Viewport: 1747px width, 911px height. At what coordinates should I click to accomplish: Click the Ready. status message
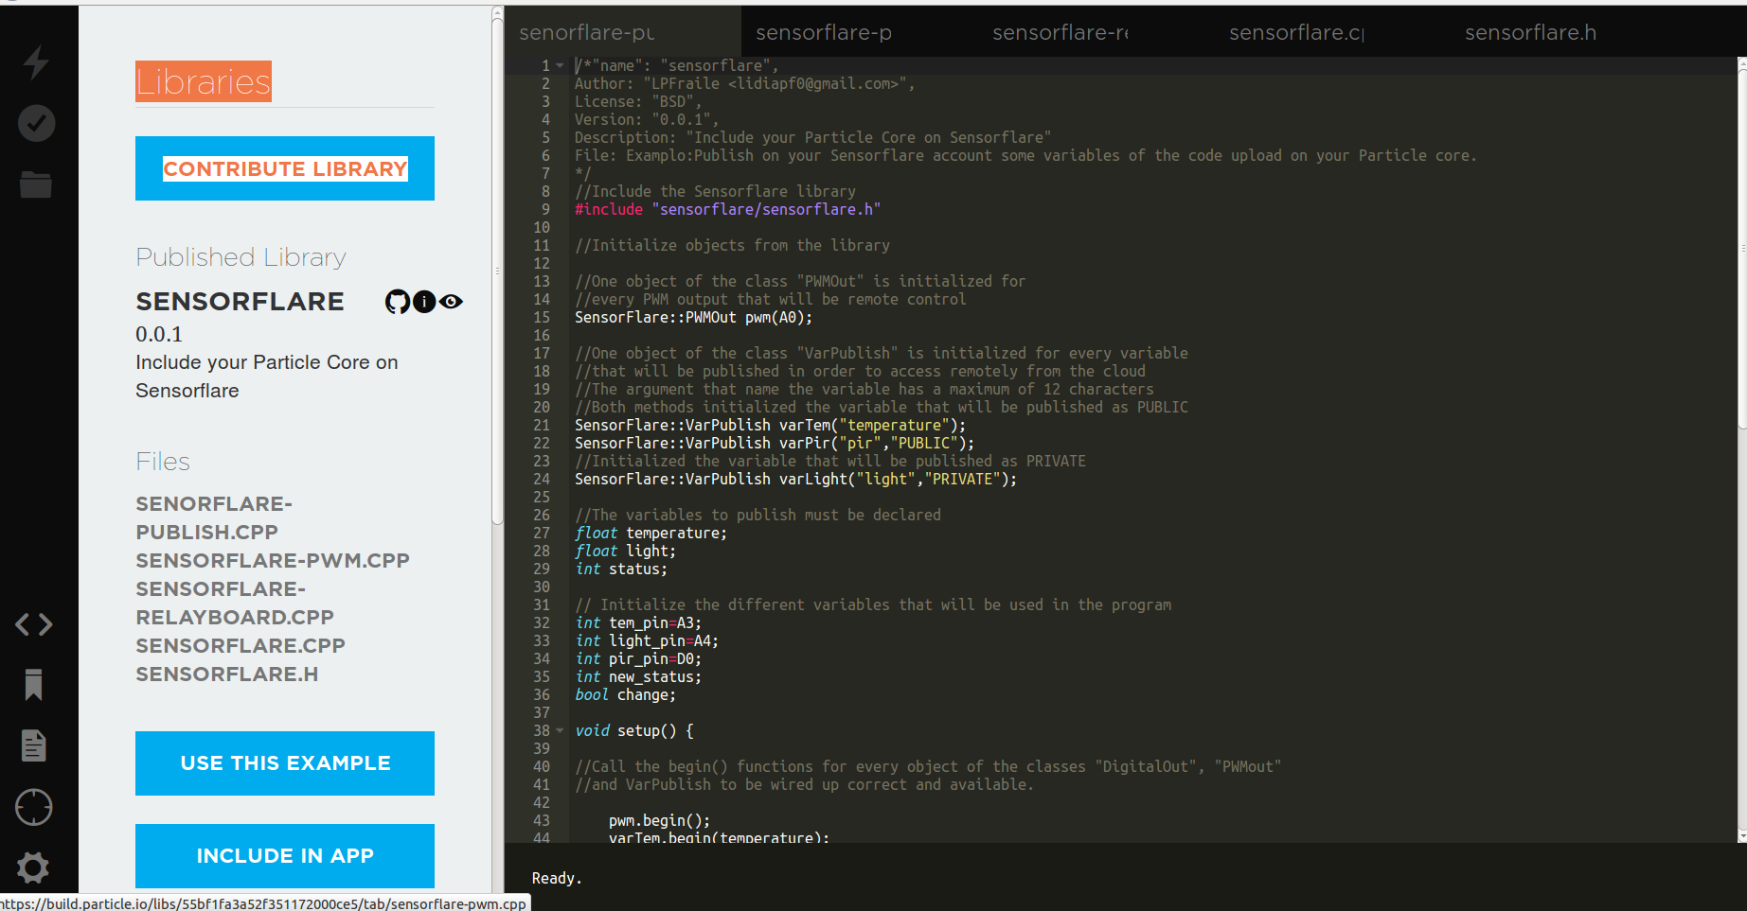[x=557, y=879]
